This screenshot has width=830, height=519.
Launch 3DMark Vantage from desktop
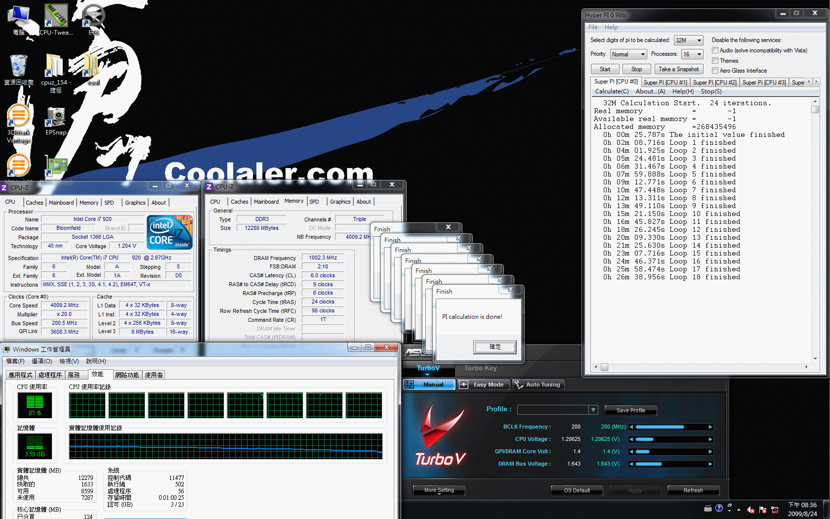click(x=19, y=124)
